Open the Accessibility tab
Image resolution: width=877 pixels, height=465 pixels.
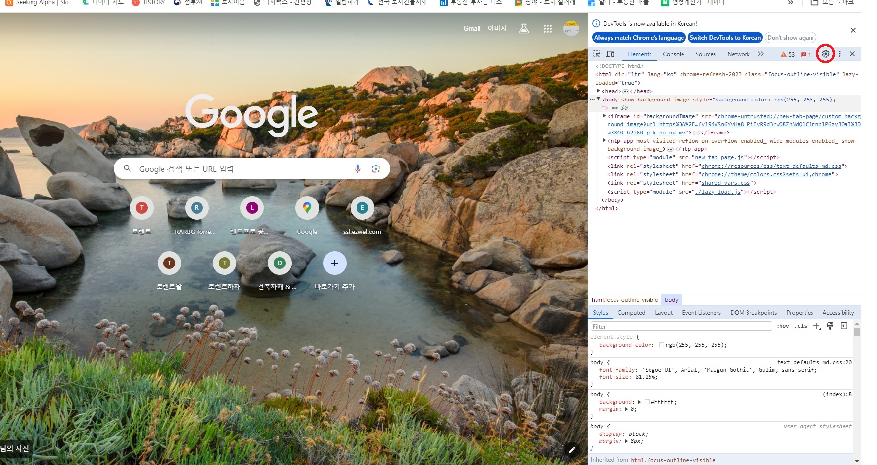838,313
